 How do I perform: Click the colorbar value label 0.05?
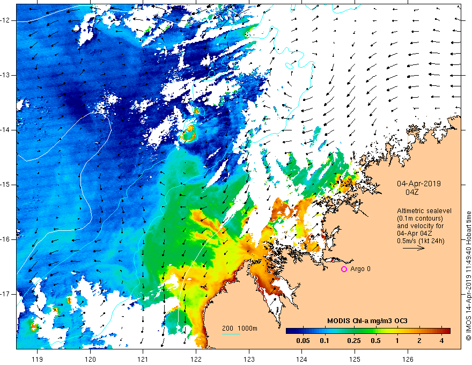click(303, 341)
